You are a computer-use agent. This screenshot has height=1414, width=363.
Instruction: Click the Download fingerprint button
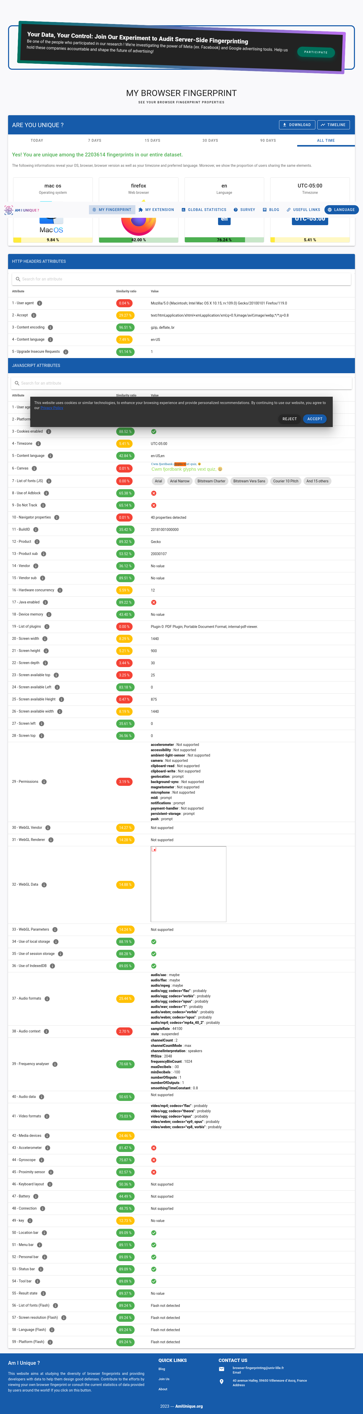point(297,125)
